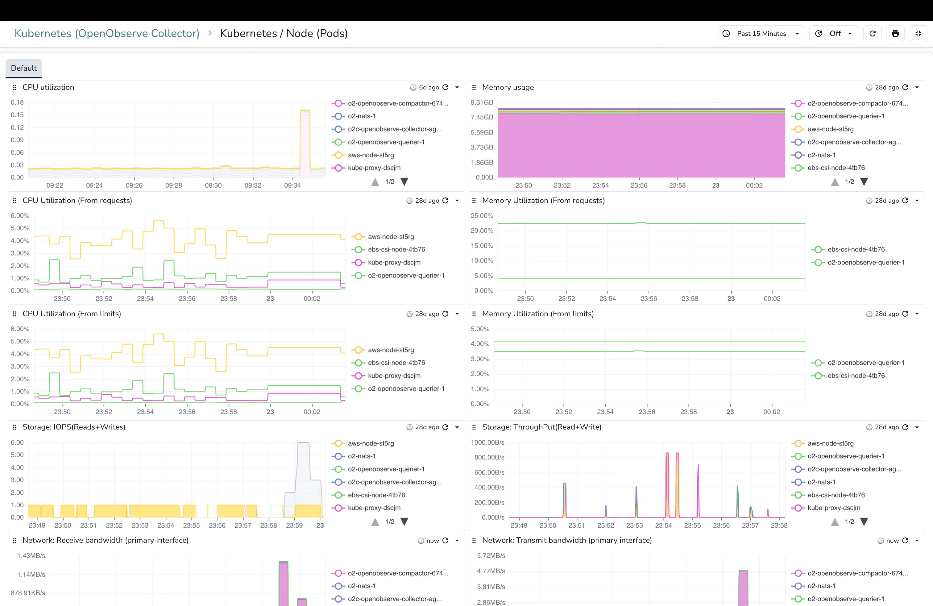Open the CPU Utilization (From limits) panel menu
This screenshot has height=606, width=933.
tap(456, 313)
